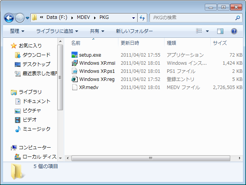Click the PKGの検索 search field

(x=192, y=18)
